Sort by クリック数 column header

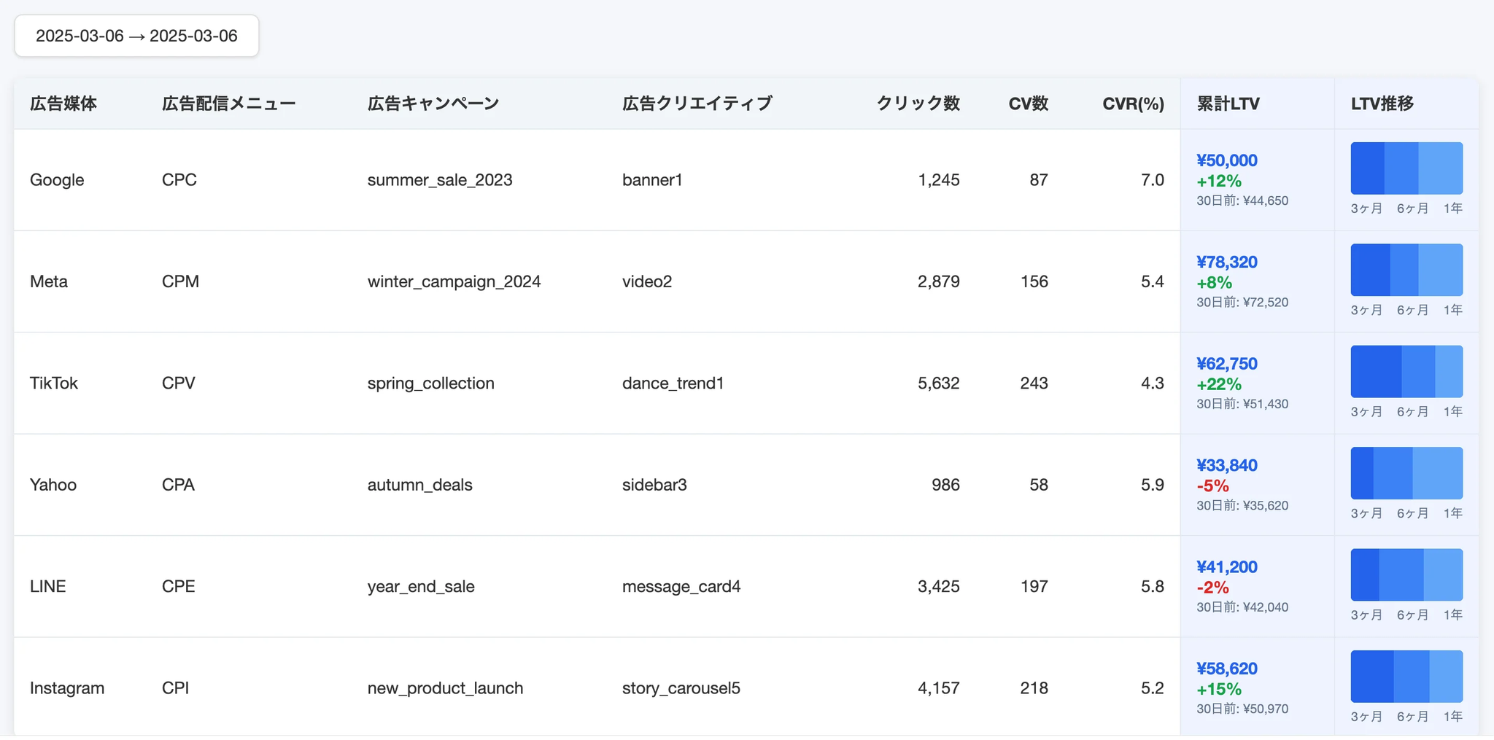coord(918,104)
